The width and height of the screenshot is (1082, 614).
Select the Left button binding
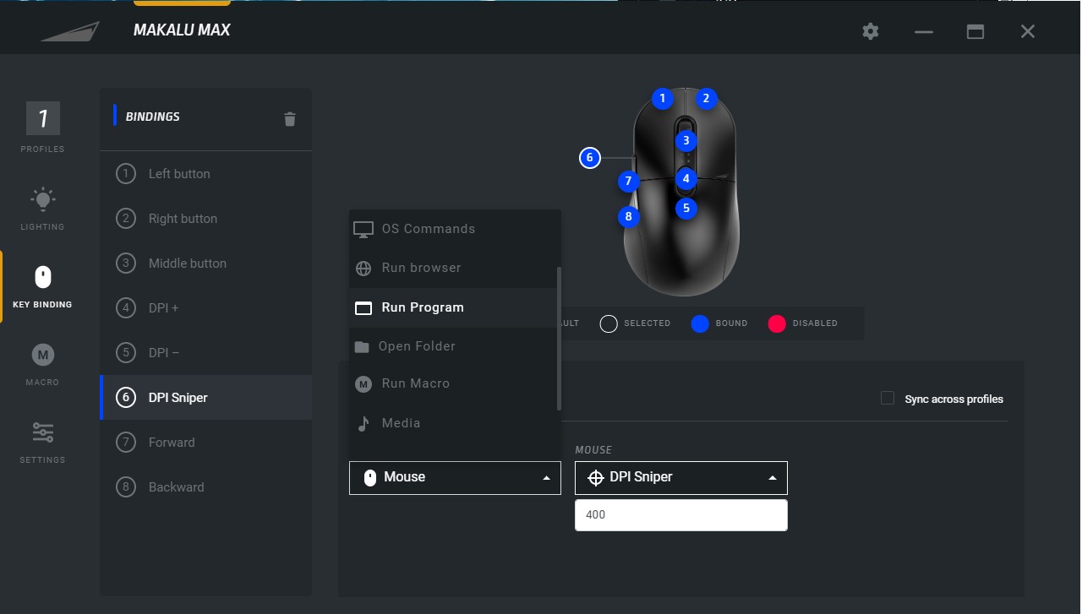coord(179,174)
